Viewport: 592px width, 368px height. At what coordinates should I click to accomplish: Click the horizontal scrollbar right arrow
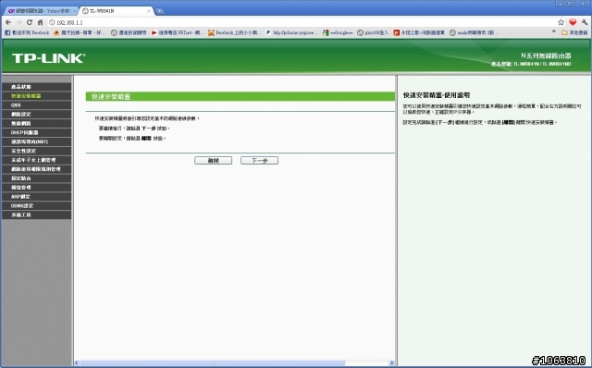click(x=391, y=363)
